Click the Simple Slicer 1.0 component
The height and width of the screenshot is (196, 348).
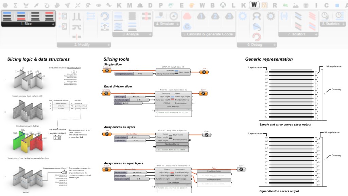click(173, 72)
